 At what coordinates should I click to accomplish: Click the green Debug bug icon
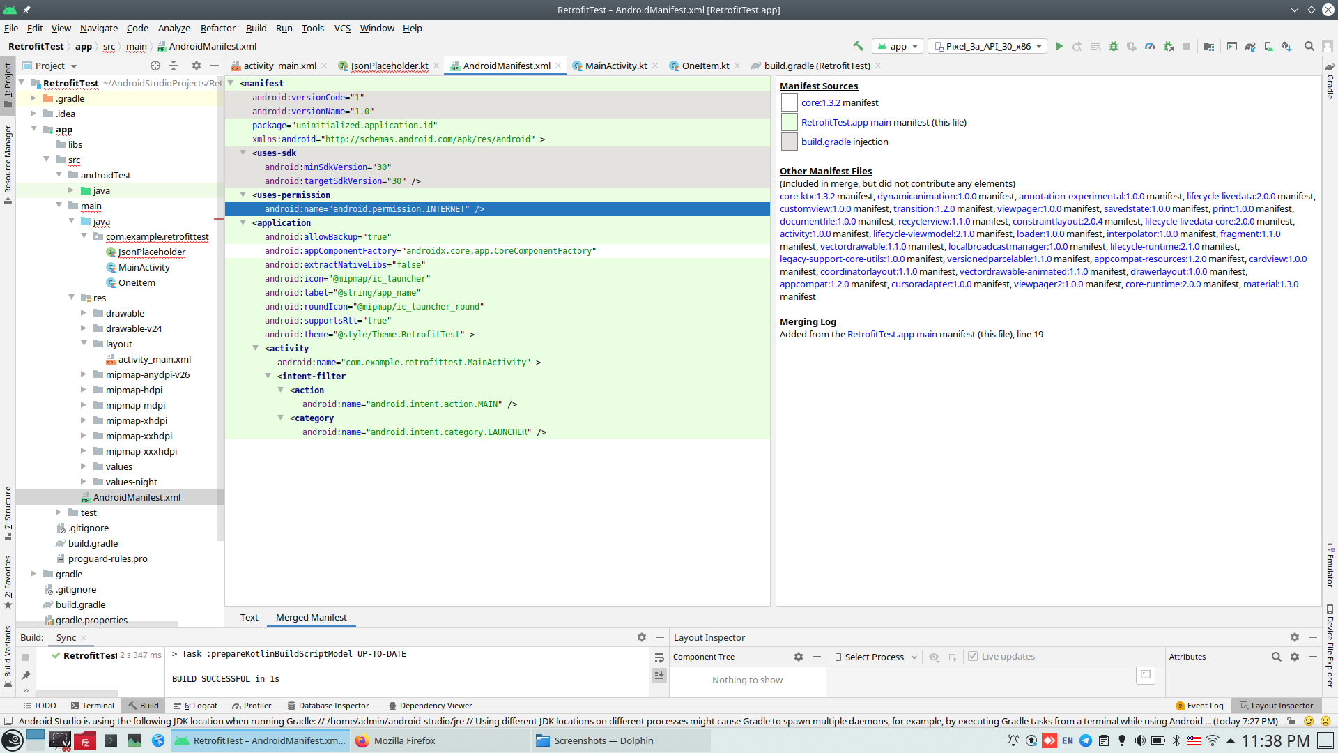1114,46
